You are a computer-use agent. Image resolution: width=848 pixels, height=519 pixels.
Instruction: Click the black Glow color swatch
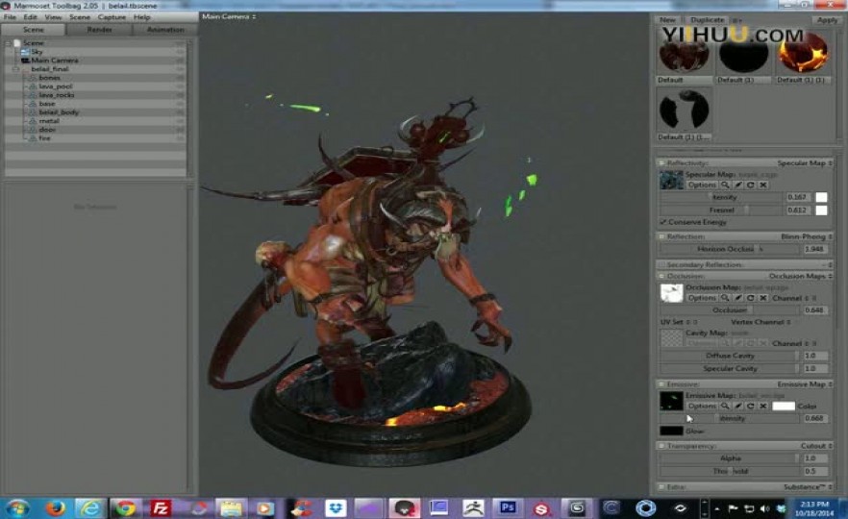(671, 431)
